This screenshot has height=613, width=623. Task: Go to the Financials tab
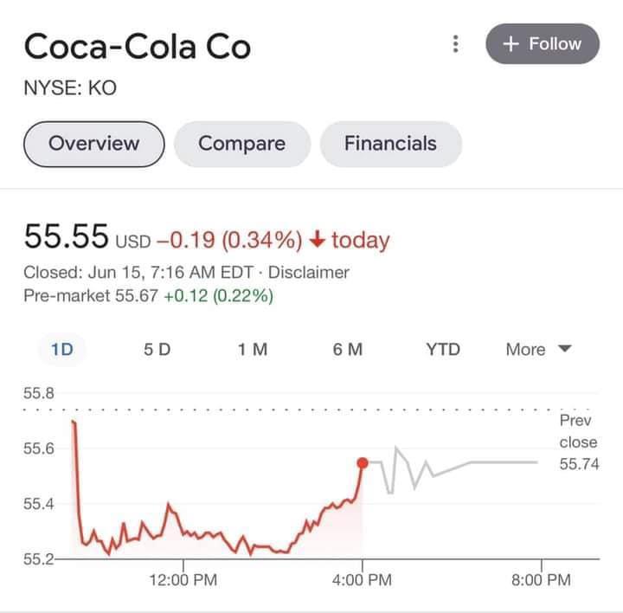390,144
